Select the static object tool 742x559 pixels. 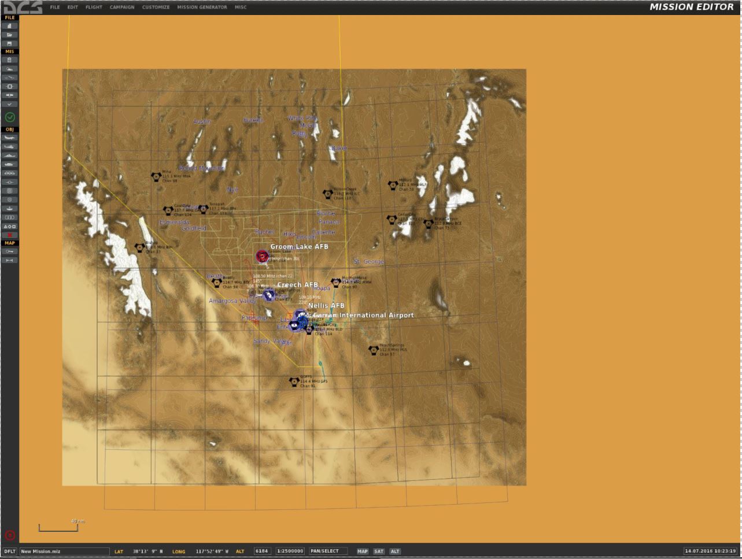(x=10, y=173)
